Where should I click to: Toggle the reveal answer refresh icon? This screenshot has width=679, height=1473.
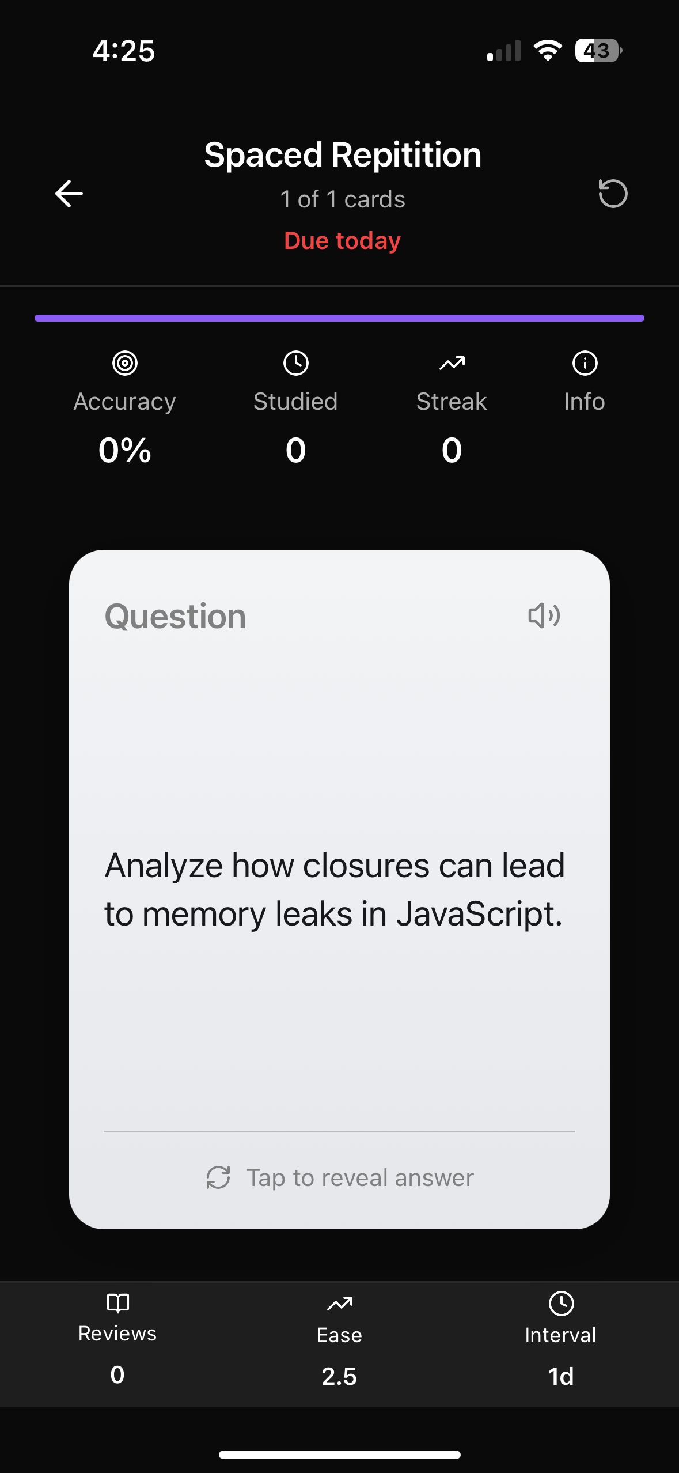(219, 1177)
